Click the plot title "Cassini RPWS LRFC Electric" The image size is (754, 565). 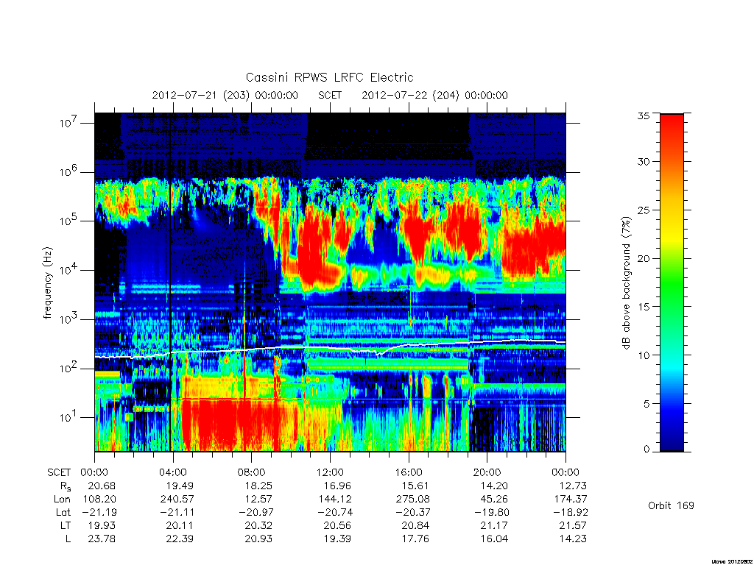[x=329, y=77]
